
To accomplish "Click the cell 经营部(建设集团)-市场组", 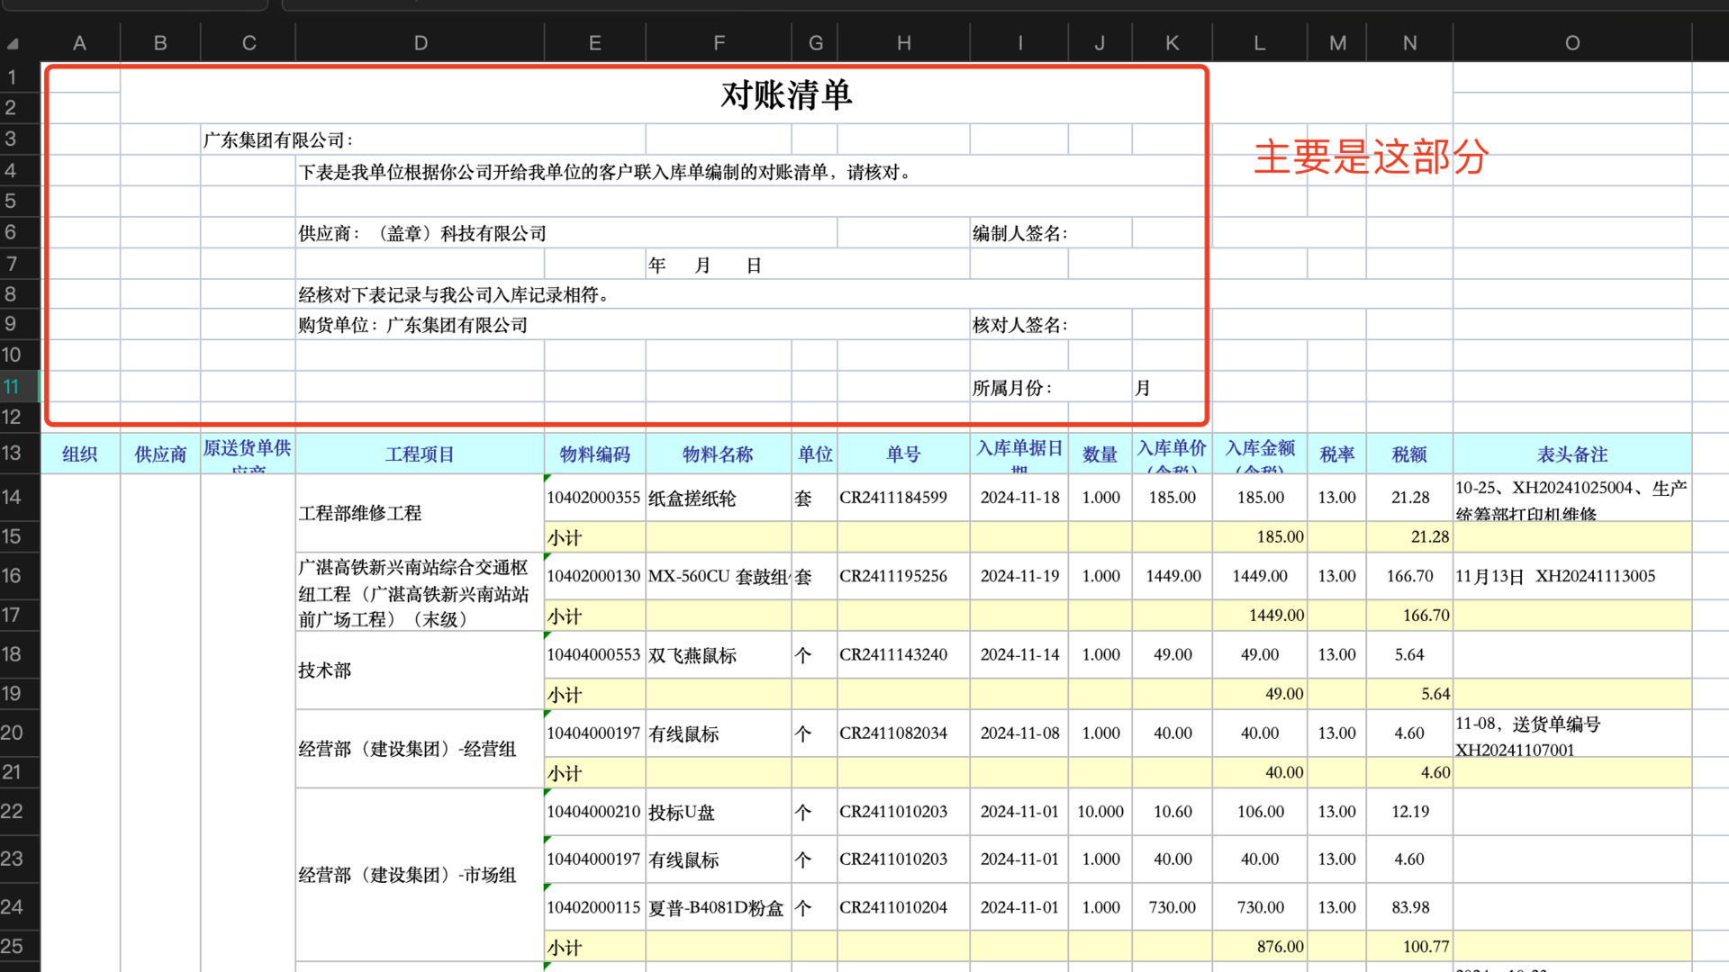I will tap(421, 875).
